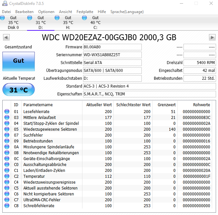The height and width of the screenshot is (215, 218).
Task: Click the ID column header
Action: point(16,105)
